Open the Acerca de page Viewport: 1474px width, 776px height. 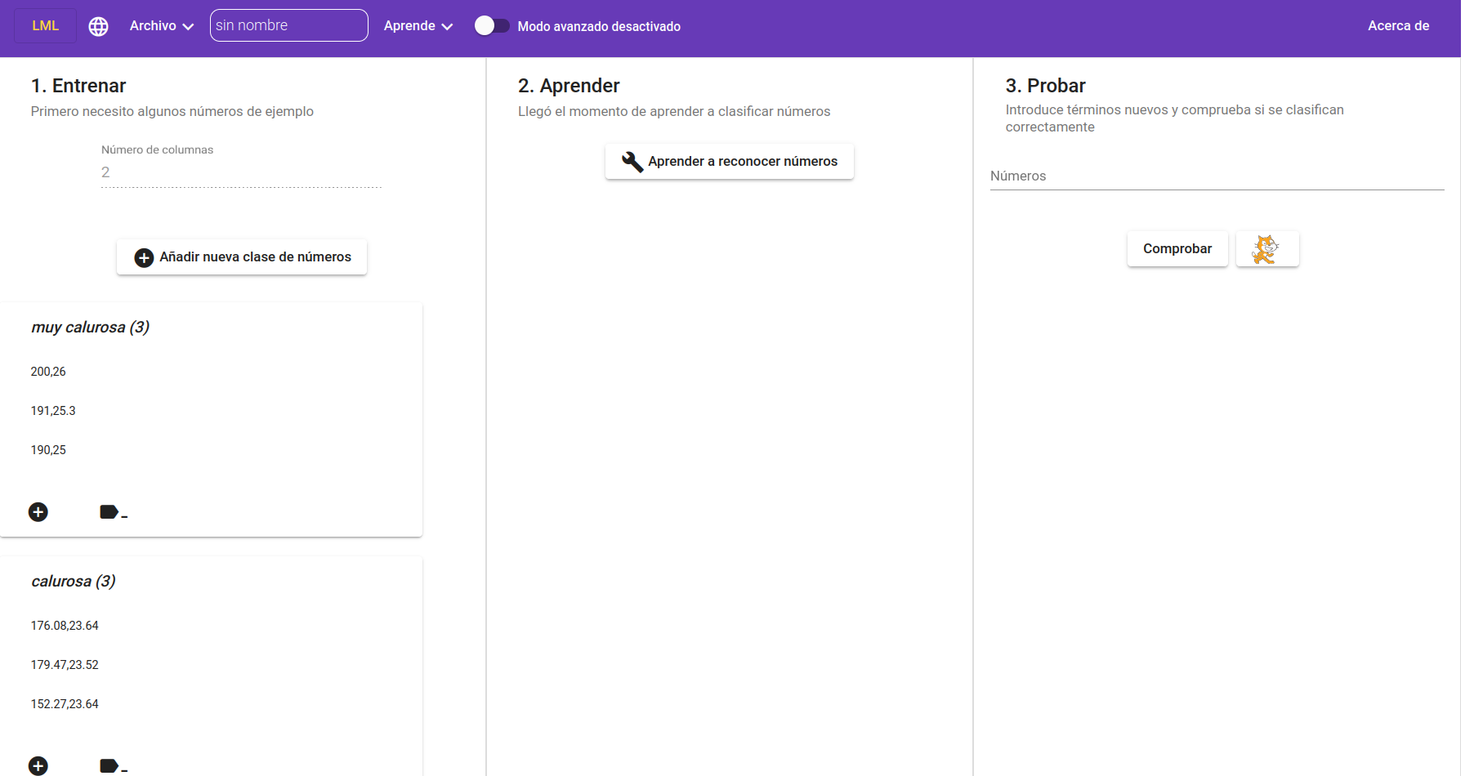[x=1398, y=26]
